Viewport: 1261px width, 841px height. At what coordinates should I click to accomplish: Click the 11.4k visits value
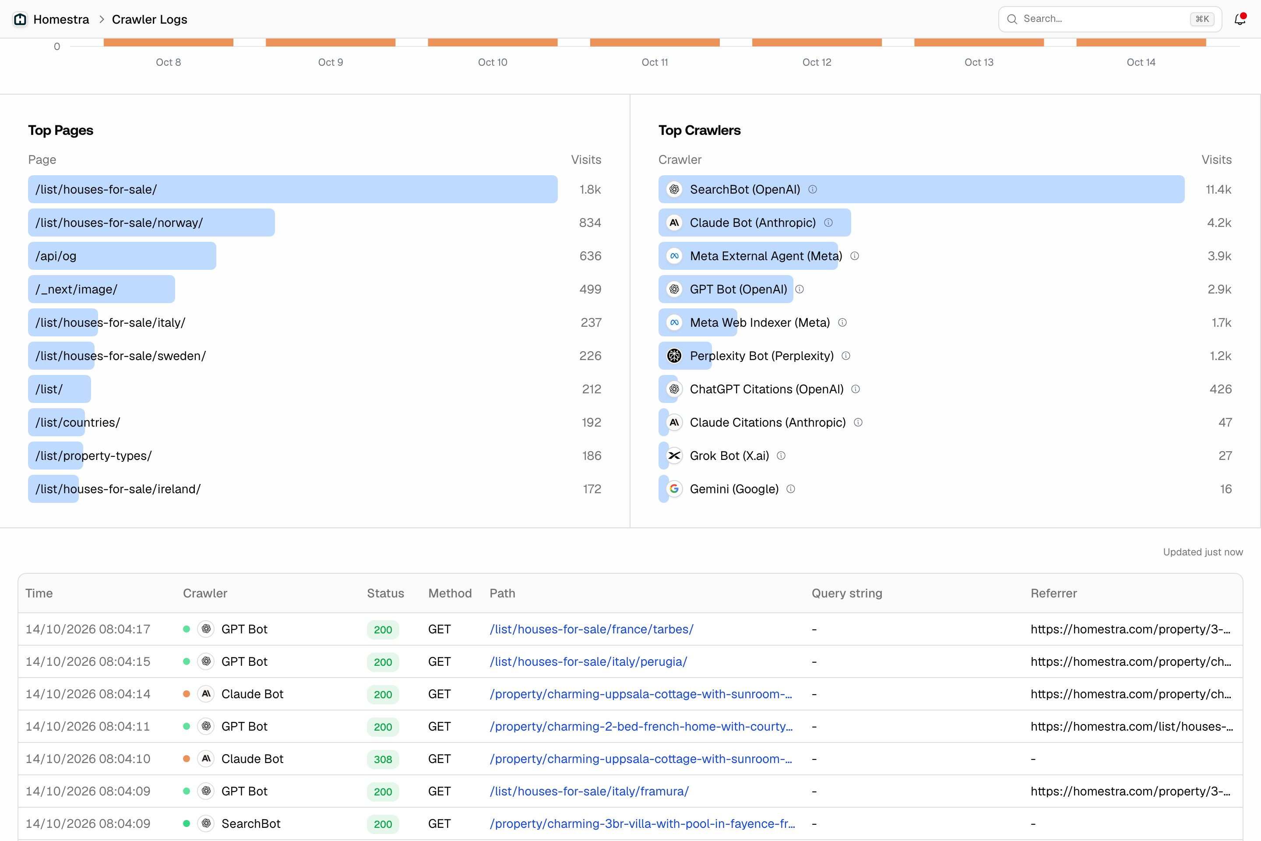[1218, 189]
